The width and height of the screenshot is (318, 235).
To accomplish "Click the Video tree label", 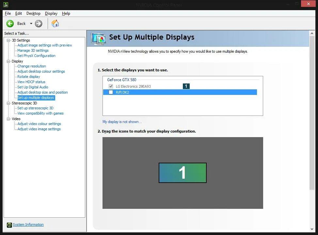I will click(x=16, y=119).
